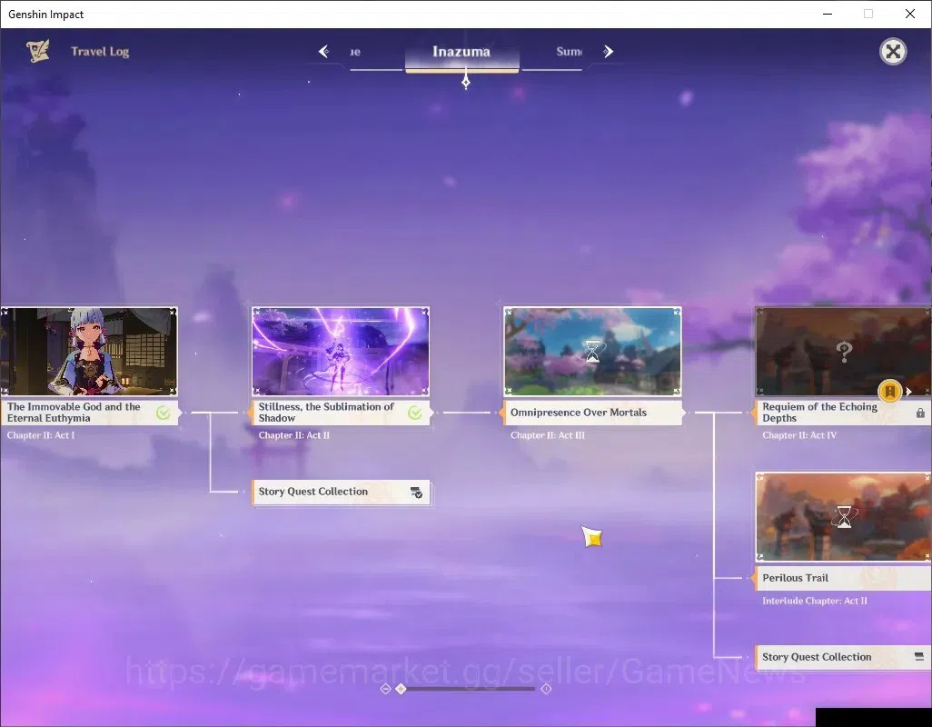Click the question mark on Requiem thumbnail
The image size is (932, 727).
point(844,352)
